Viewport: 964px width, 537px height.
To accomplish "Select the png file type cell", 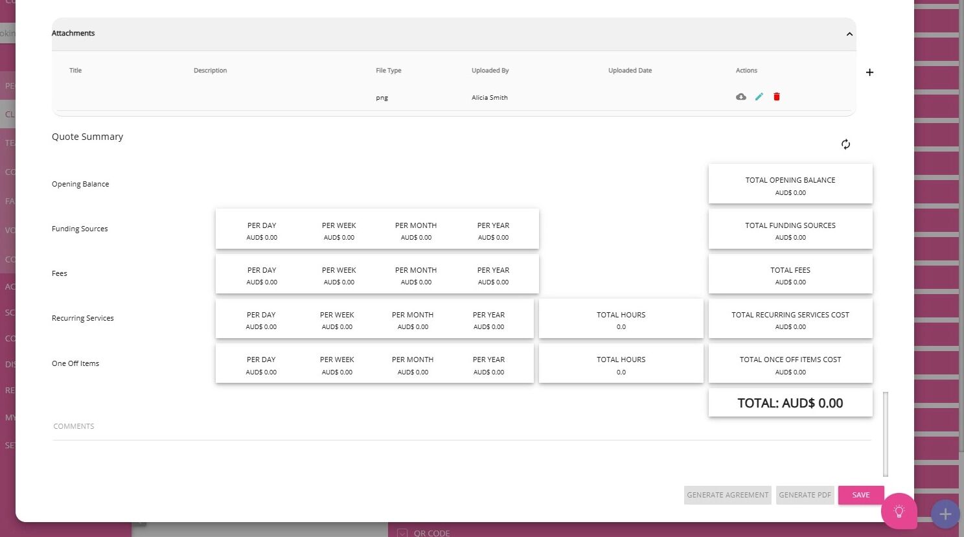I will [x=382, y=98].
